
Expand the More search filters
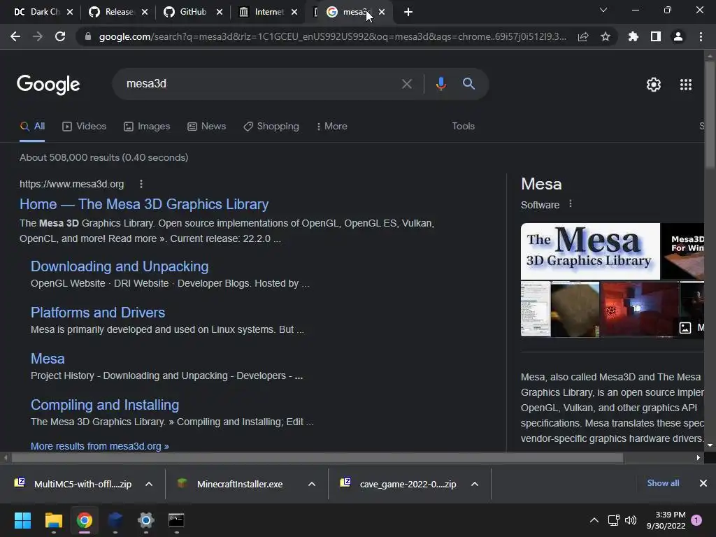[332, 127]
